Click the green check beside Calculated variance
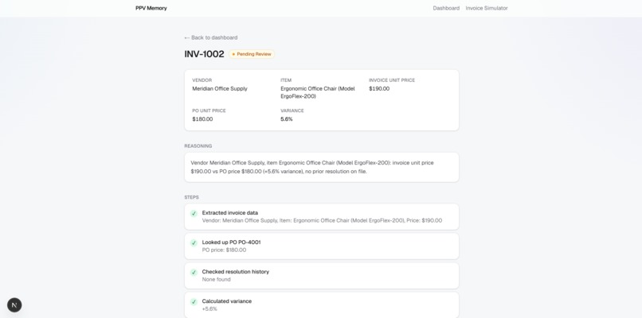This screenshot has height=318, width=642. pos(194,301)
